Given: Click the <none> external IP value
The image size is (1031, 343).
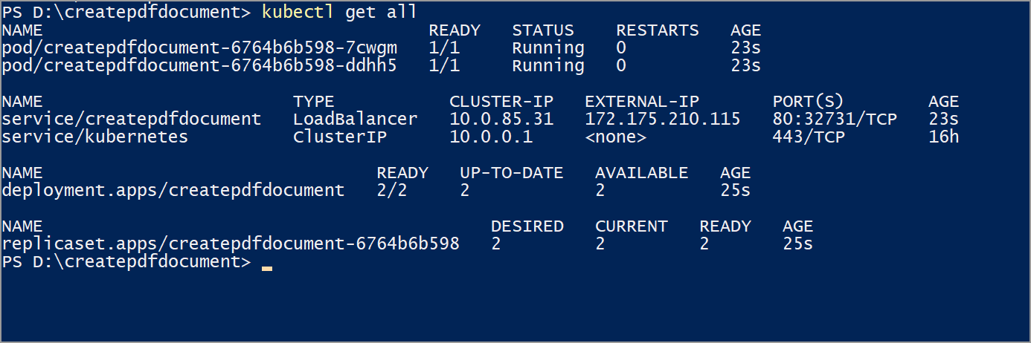Looking at the screenshot, I should 615,137.
